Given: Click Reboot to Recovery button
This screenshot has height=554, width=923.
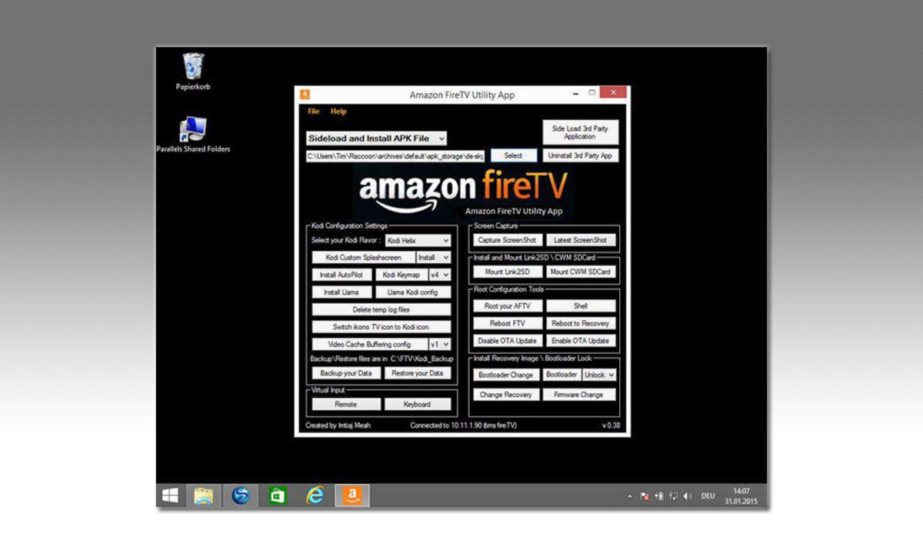Looking at the screenshot, I should (x=581, y=323).
